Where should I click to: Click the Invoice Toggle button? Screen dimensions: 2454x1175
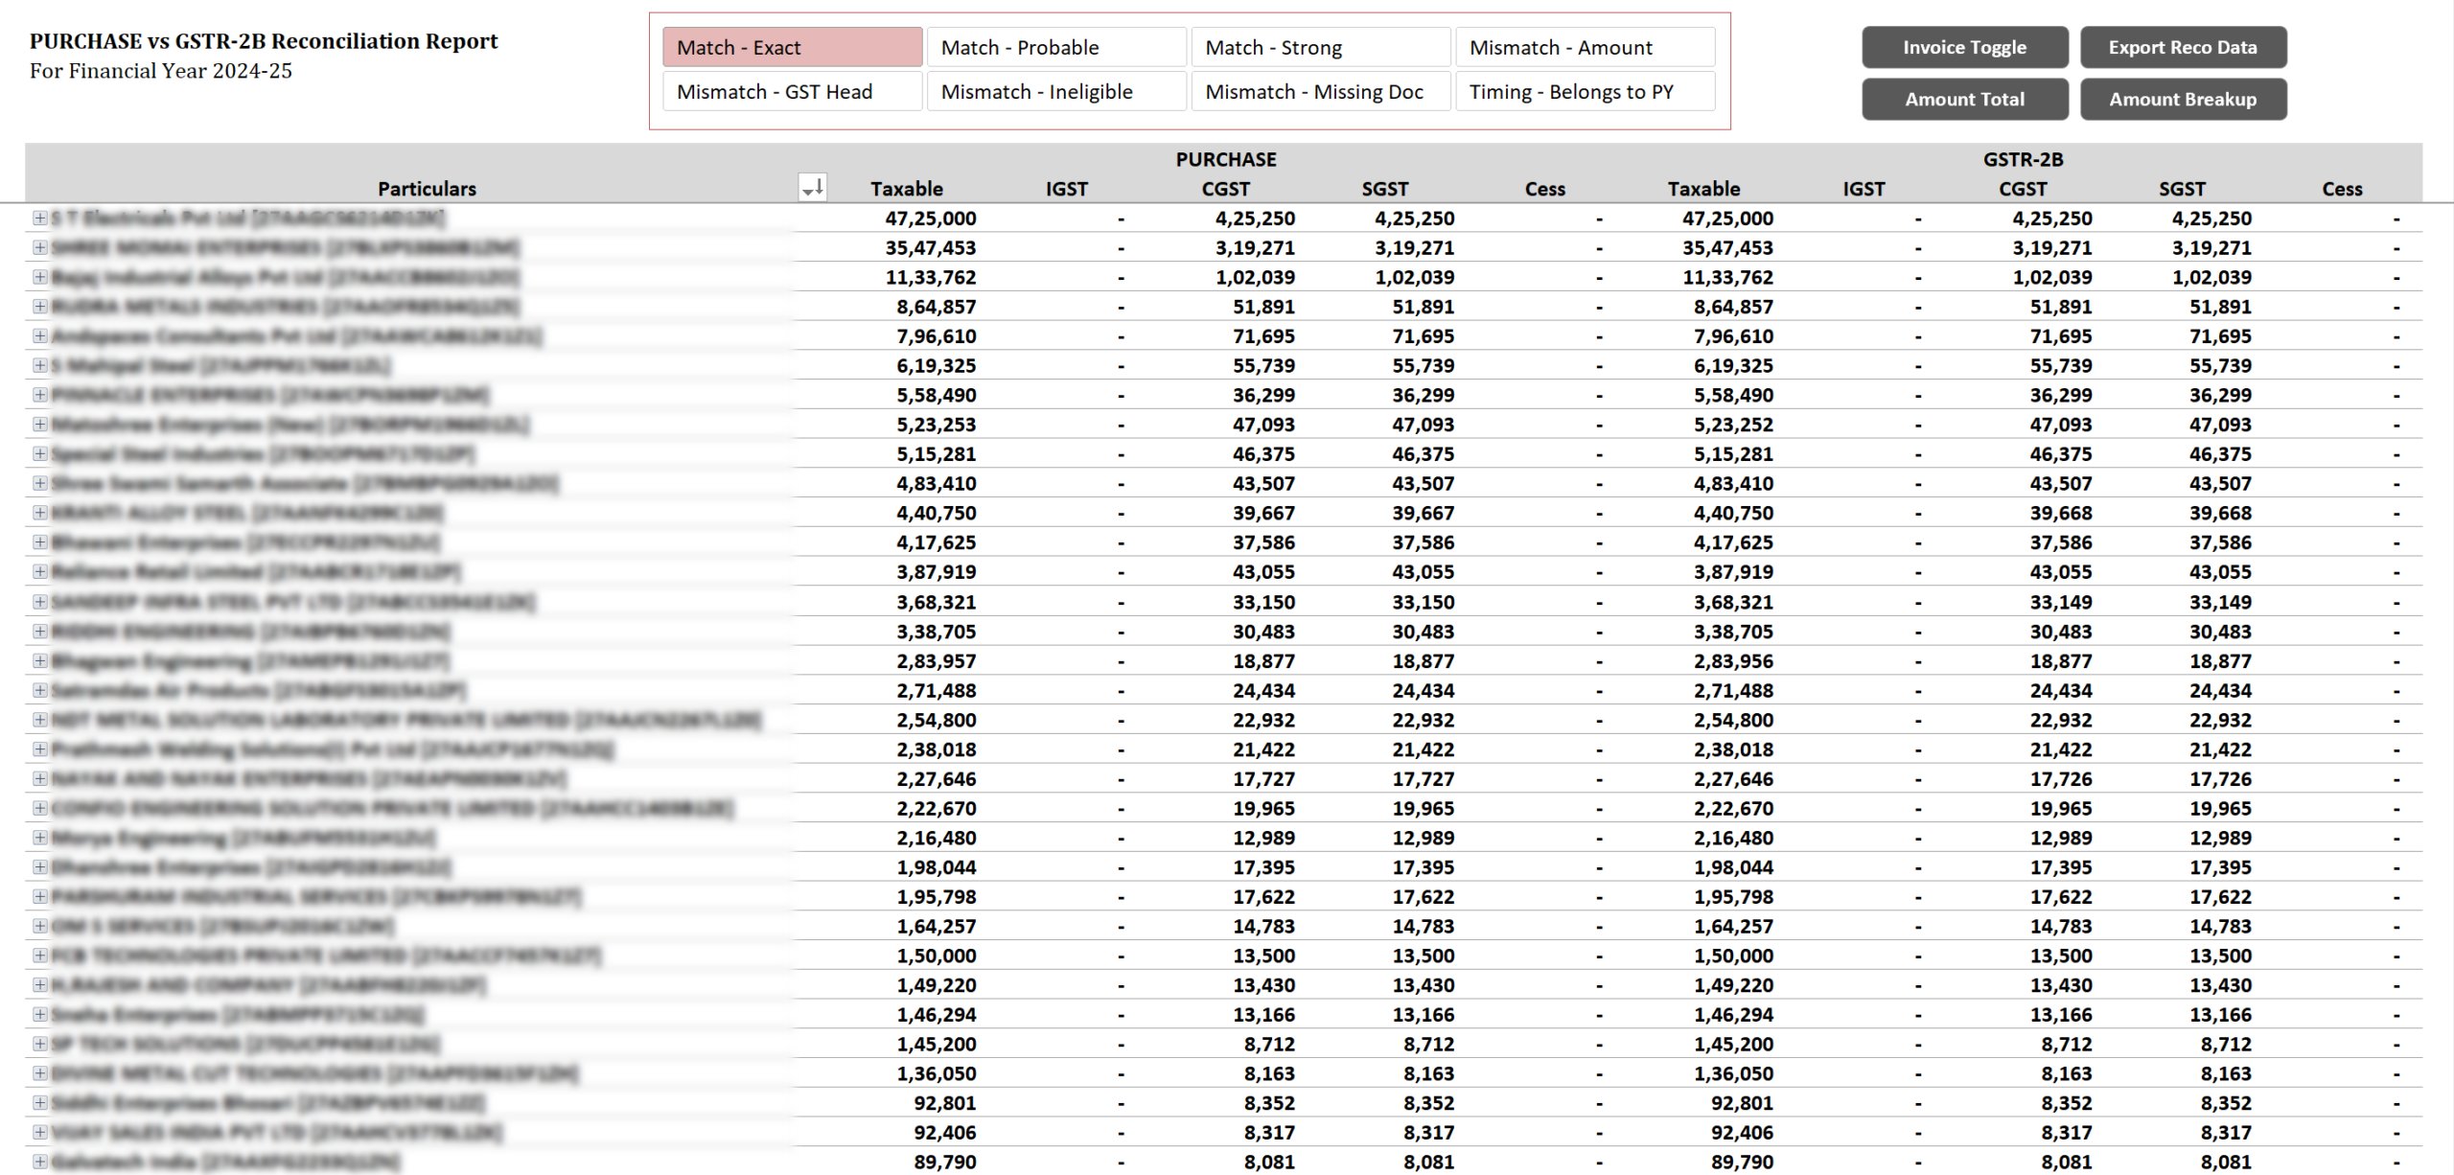coord(1964,47)
